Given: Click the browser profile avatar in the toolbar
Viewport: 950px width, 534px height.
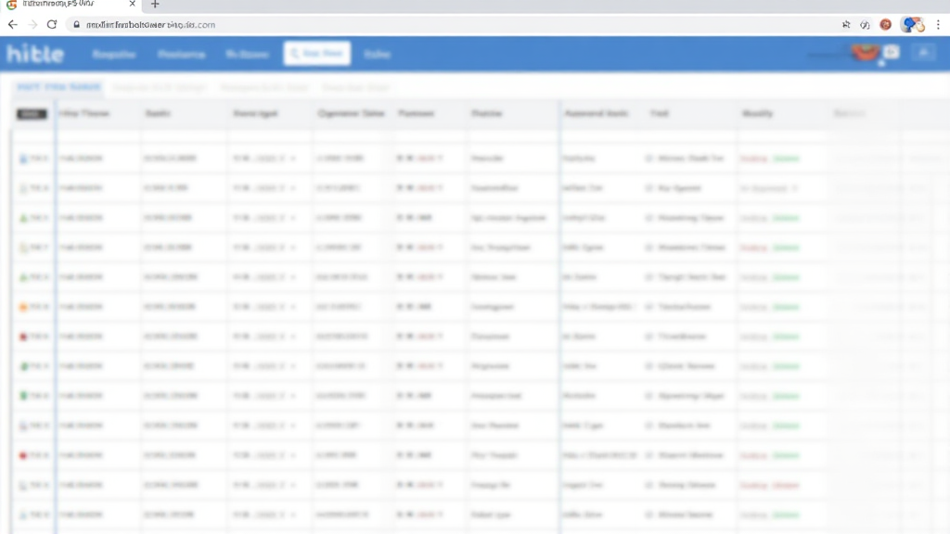Looking at the screenshot, I should (x=911, y=25).
